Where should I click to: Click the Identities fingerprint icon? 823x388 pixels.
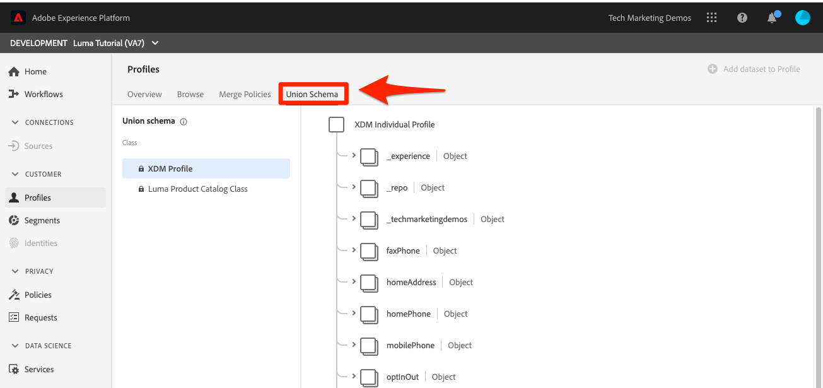(14, 243)
